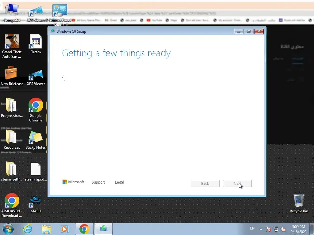Select the steam_api.d... file

(x=36, y=172)
